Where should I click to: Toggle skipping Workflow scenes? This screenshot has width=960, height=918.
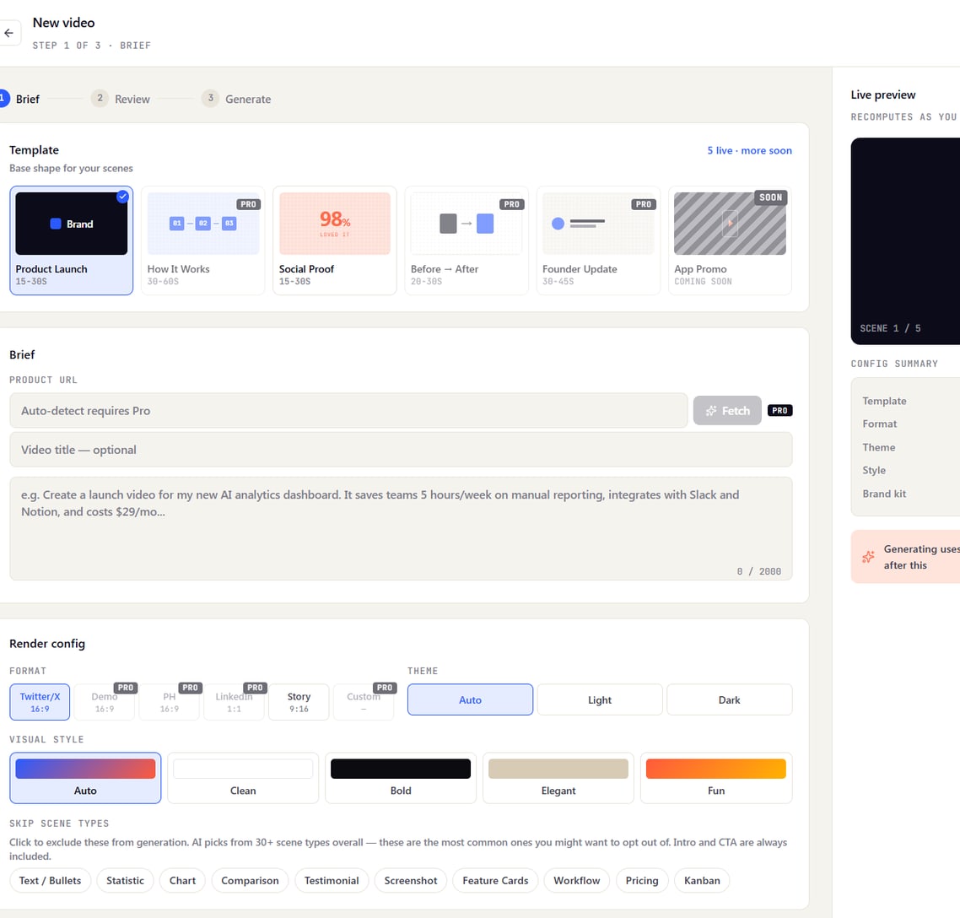(577, 880)
